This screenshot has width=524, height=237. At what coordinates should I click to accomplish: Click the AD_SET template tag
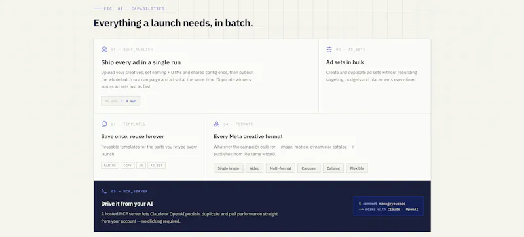point(157,166)
